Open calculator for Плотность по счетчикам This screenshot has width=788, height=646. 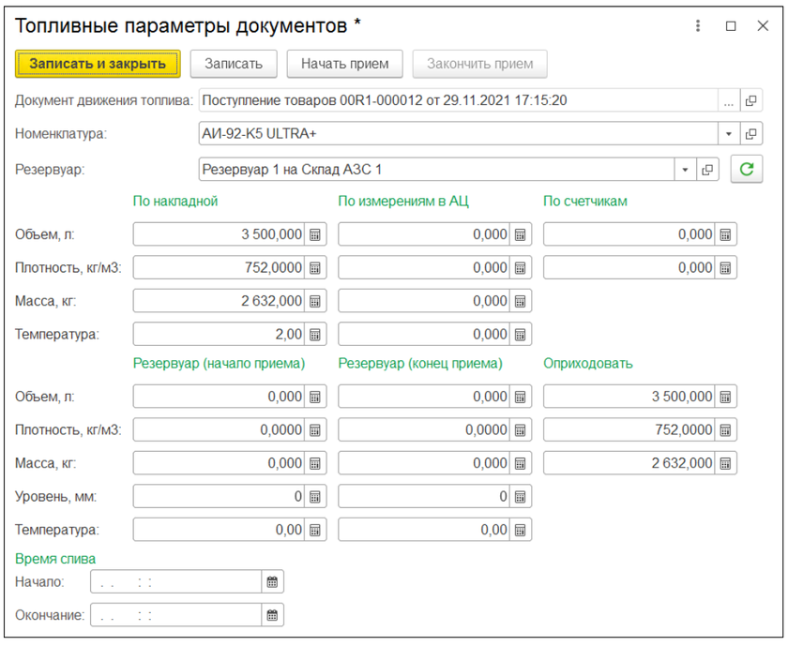click(x=725, y=268)
